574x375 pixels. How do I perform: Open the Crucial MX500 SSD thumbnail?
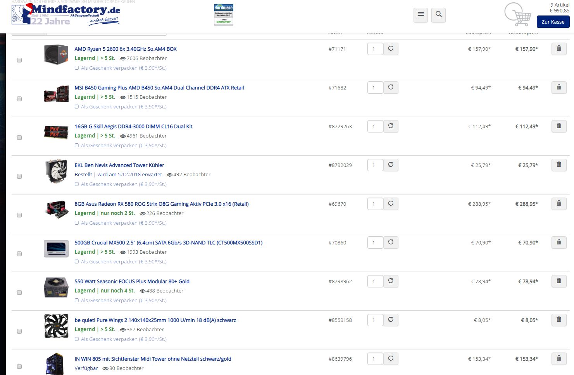point(56,248)
